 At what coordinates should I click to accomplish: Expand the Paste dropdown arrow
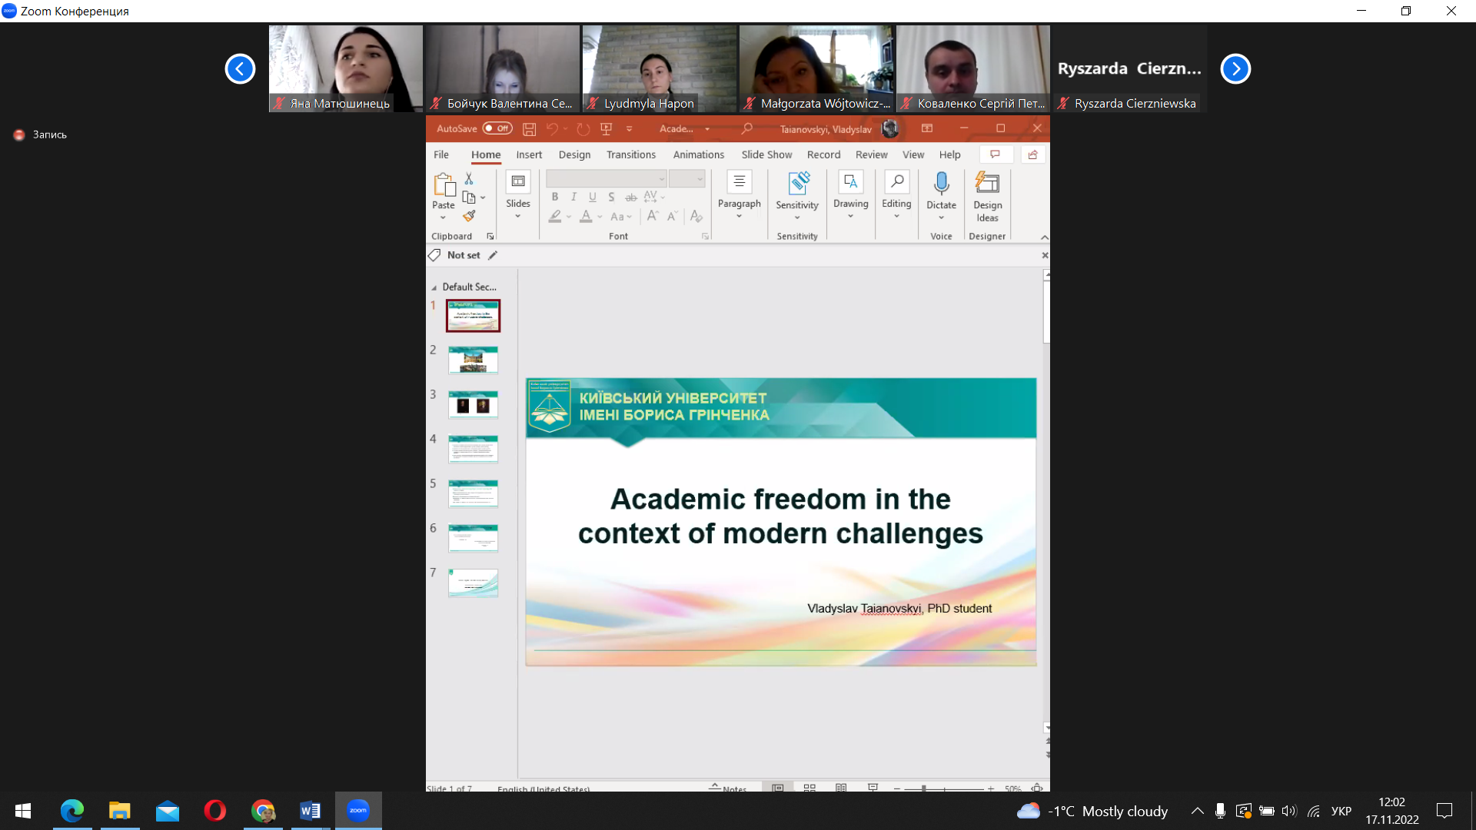443,217
